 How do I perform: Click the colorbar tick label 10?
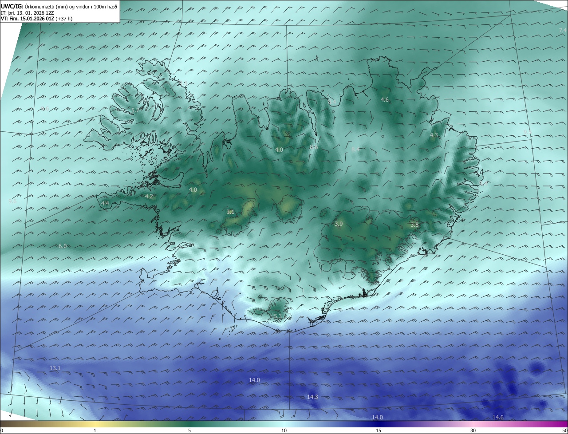coord(284,431)
